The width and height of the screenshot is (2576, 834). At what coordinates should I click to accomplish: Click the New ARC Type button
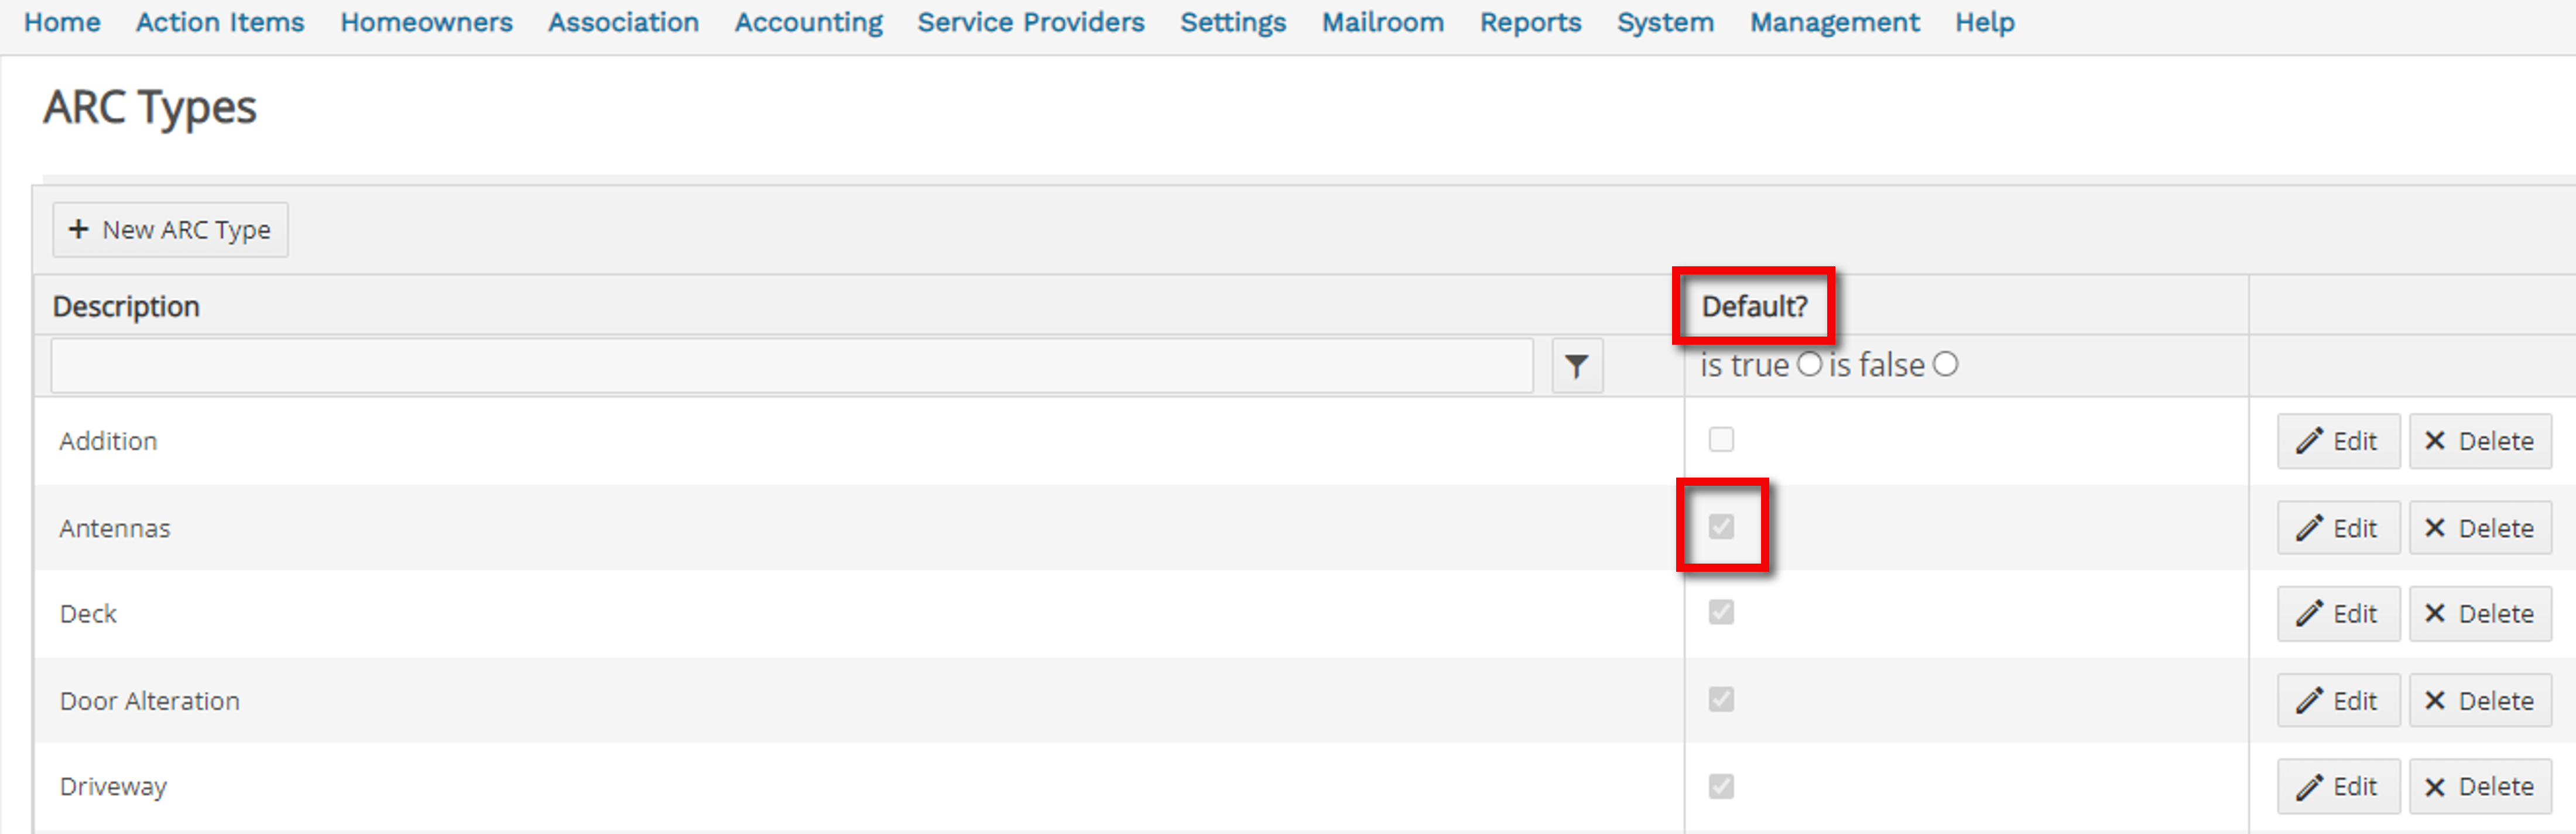pos(170,229)
